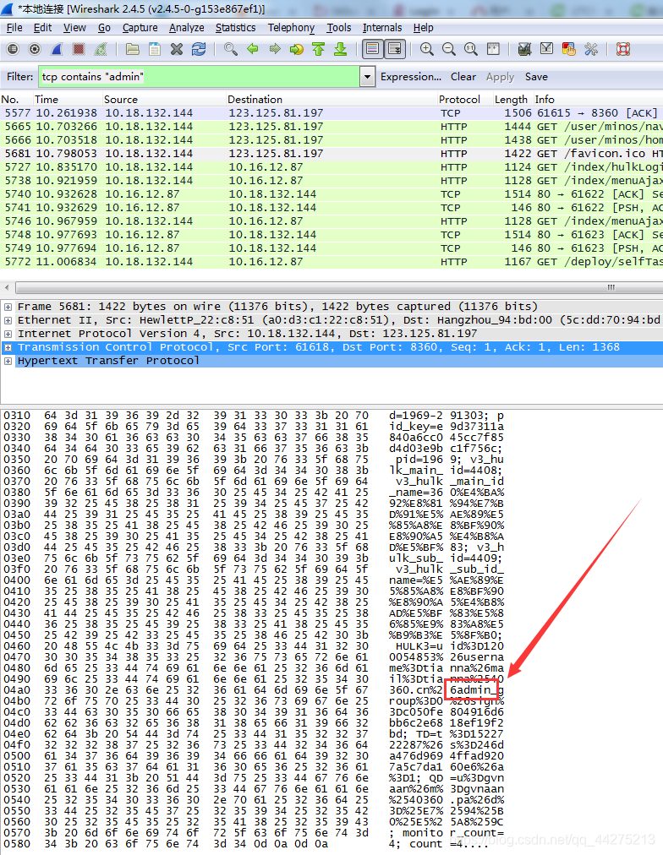Sort by the Protocol column header
The height and width of the screenshot is (855, 663).
(465, 99)
